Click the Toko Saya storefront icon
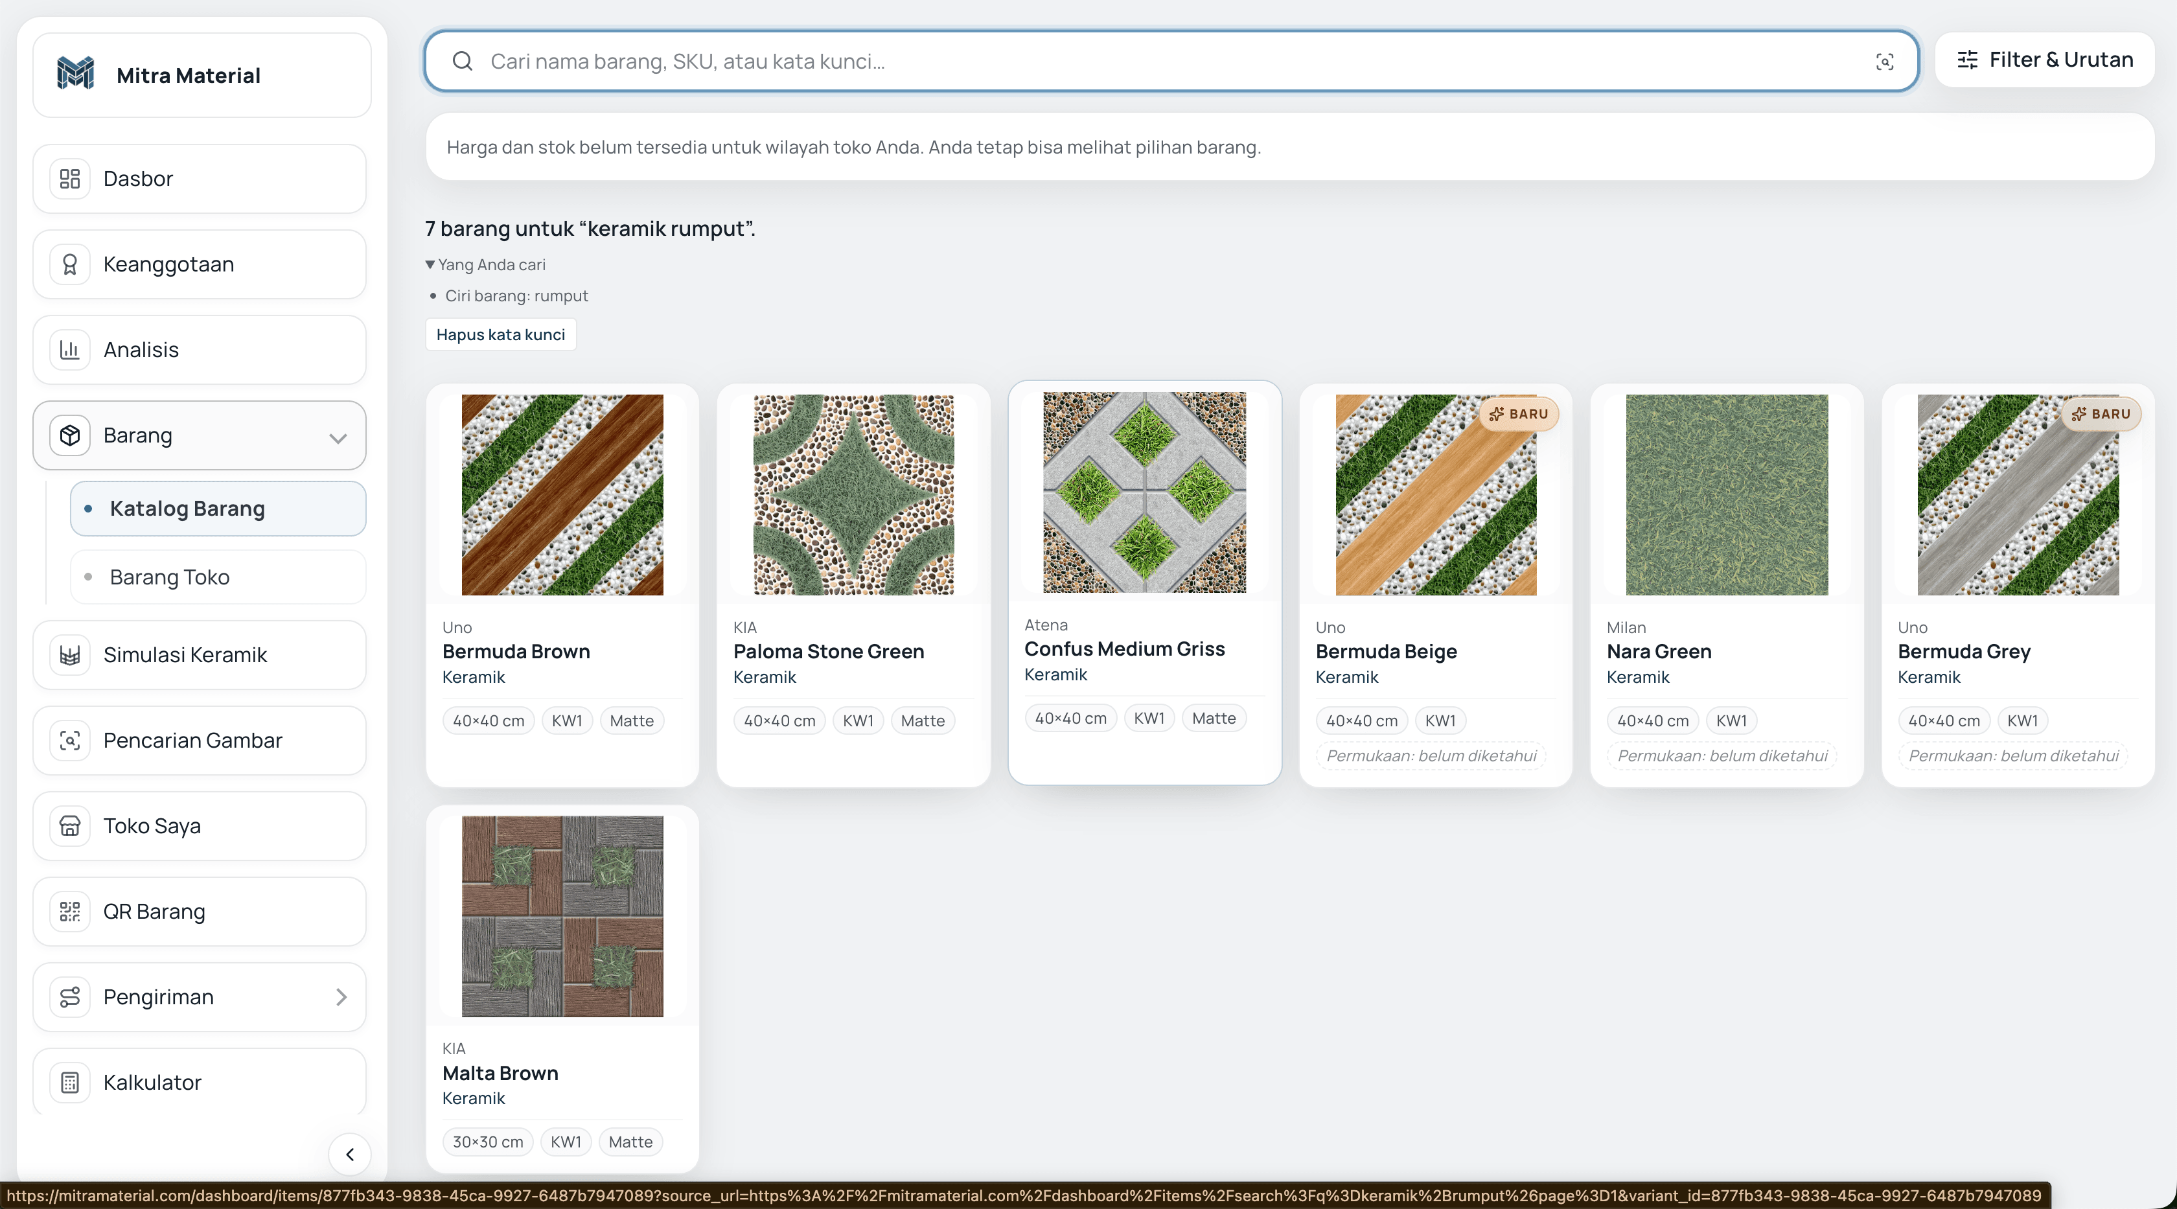This screenshot has height=1209, width=2177. [70, 825]
